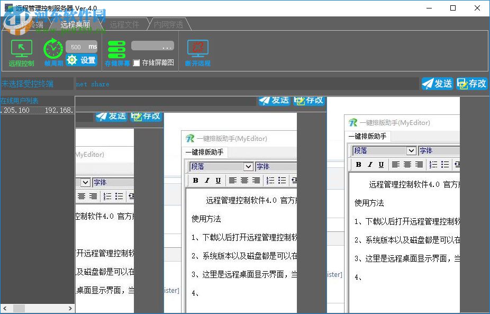Select 一键排版助手 tab in middle MyEditor window

(205, 152)
